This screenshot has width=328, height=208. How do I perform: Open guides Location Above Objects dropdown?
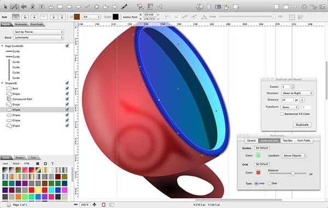[294, 155]
